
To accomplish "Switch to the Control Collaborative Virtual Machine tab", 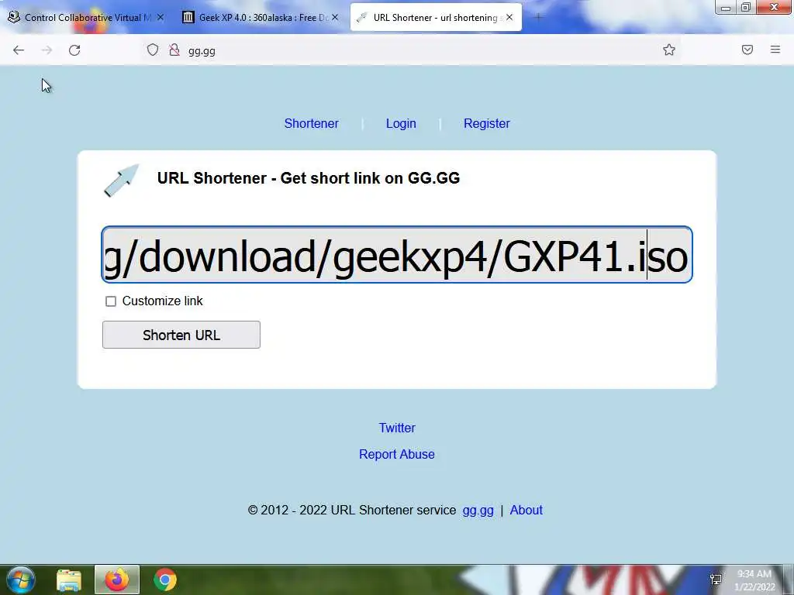I will click(86, 18).
